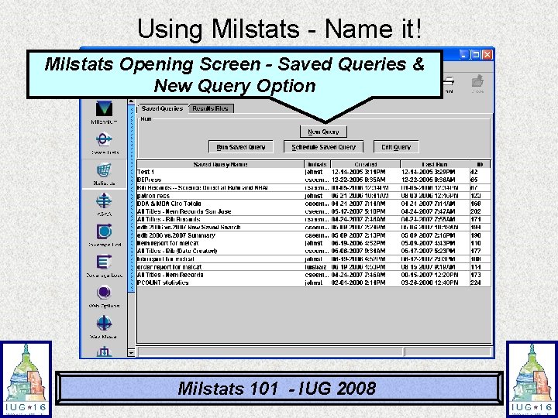Open the Millennium module in sidebar
Screen dimensions: 558x418
pyautogui.click(x=104, y=112)
